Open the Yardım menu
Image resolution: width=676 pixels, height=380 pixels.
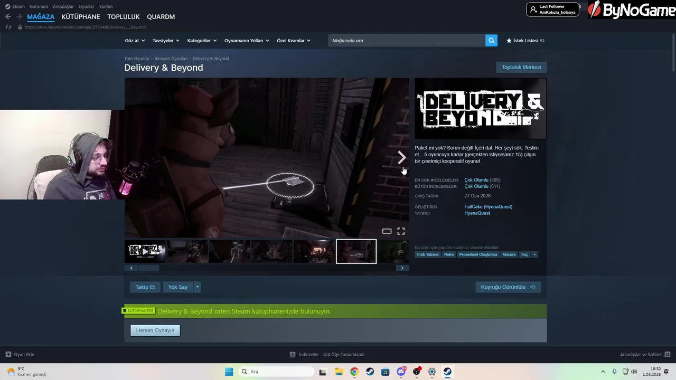(106, 6)
